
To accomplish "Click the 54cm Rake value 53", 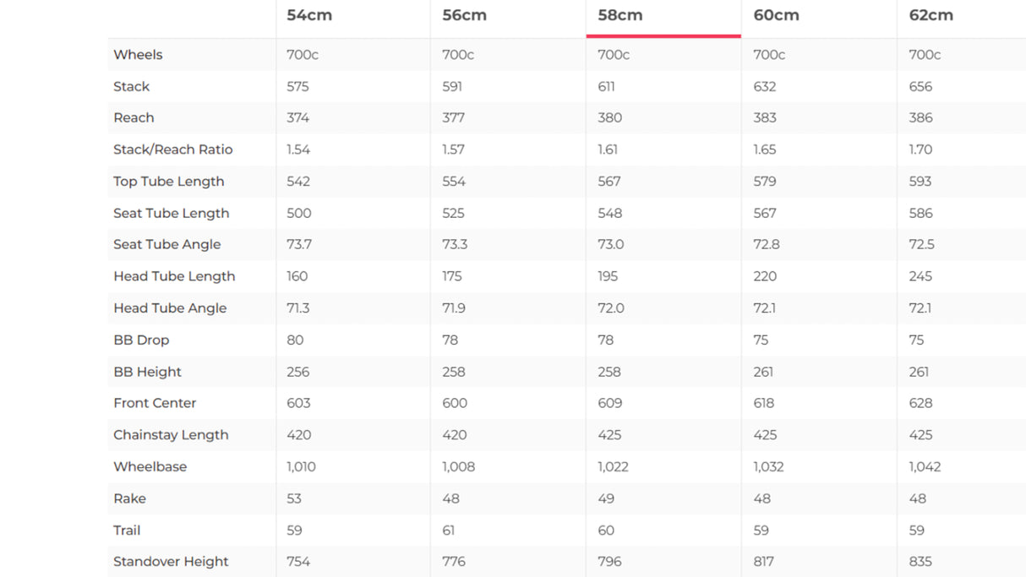I will (x=294, y=498).
